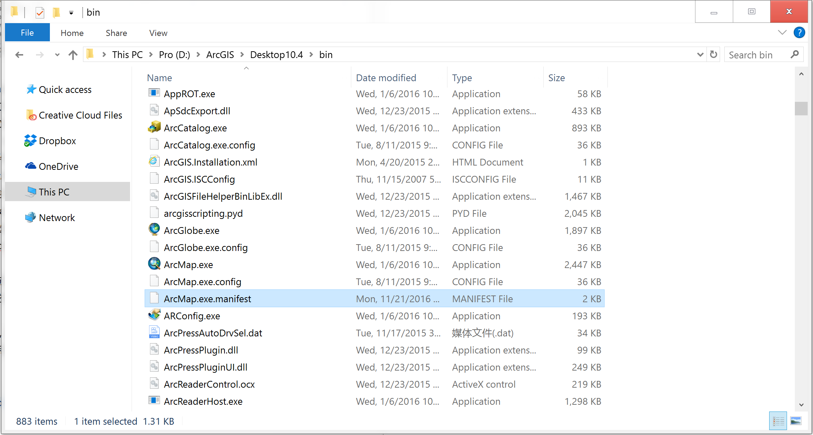This screenshot has width=813, height=435.
Task: Toggle the Properties quick access toolbar checkmark
Action: 40,13
